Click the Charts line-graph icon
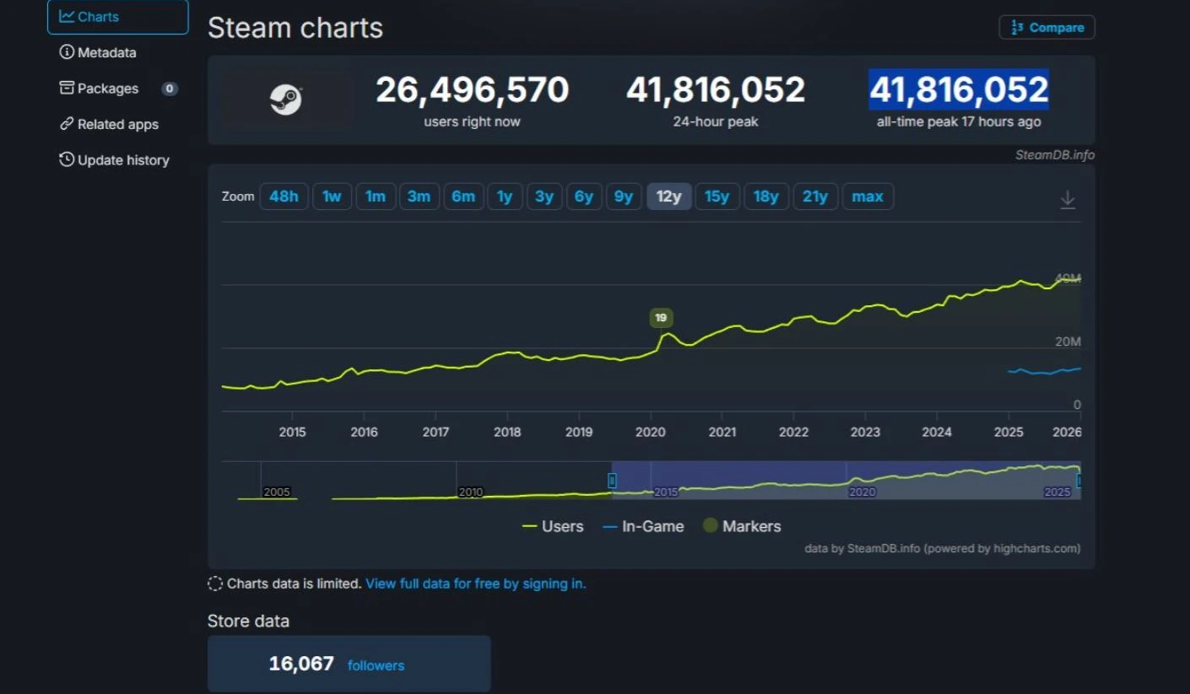The height and width of the screenshot is (694, 1190). coord(67,16)
